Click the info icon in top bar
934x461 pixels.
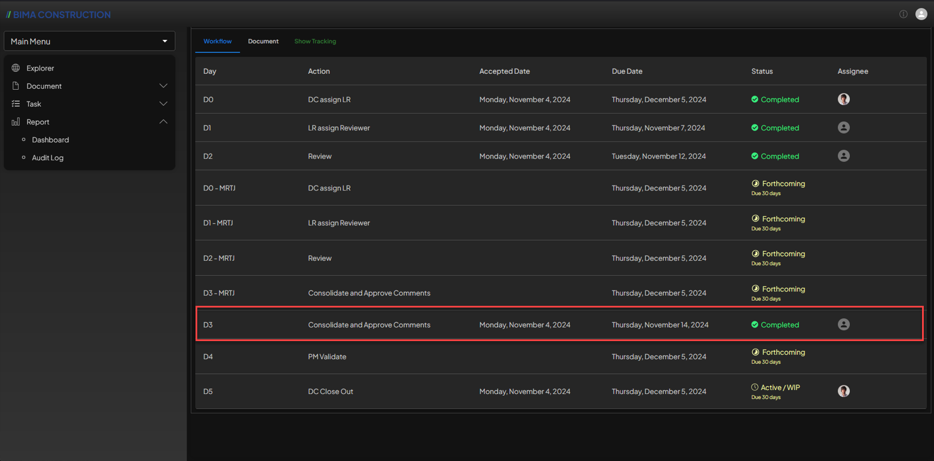point(903,14)
